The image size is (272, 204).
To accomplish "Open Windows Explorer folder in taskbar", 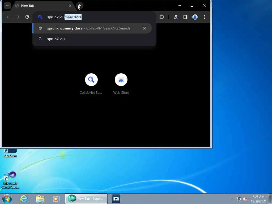I will 40,199.
